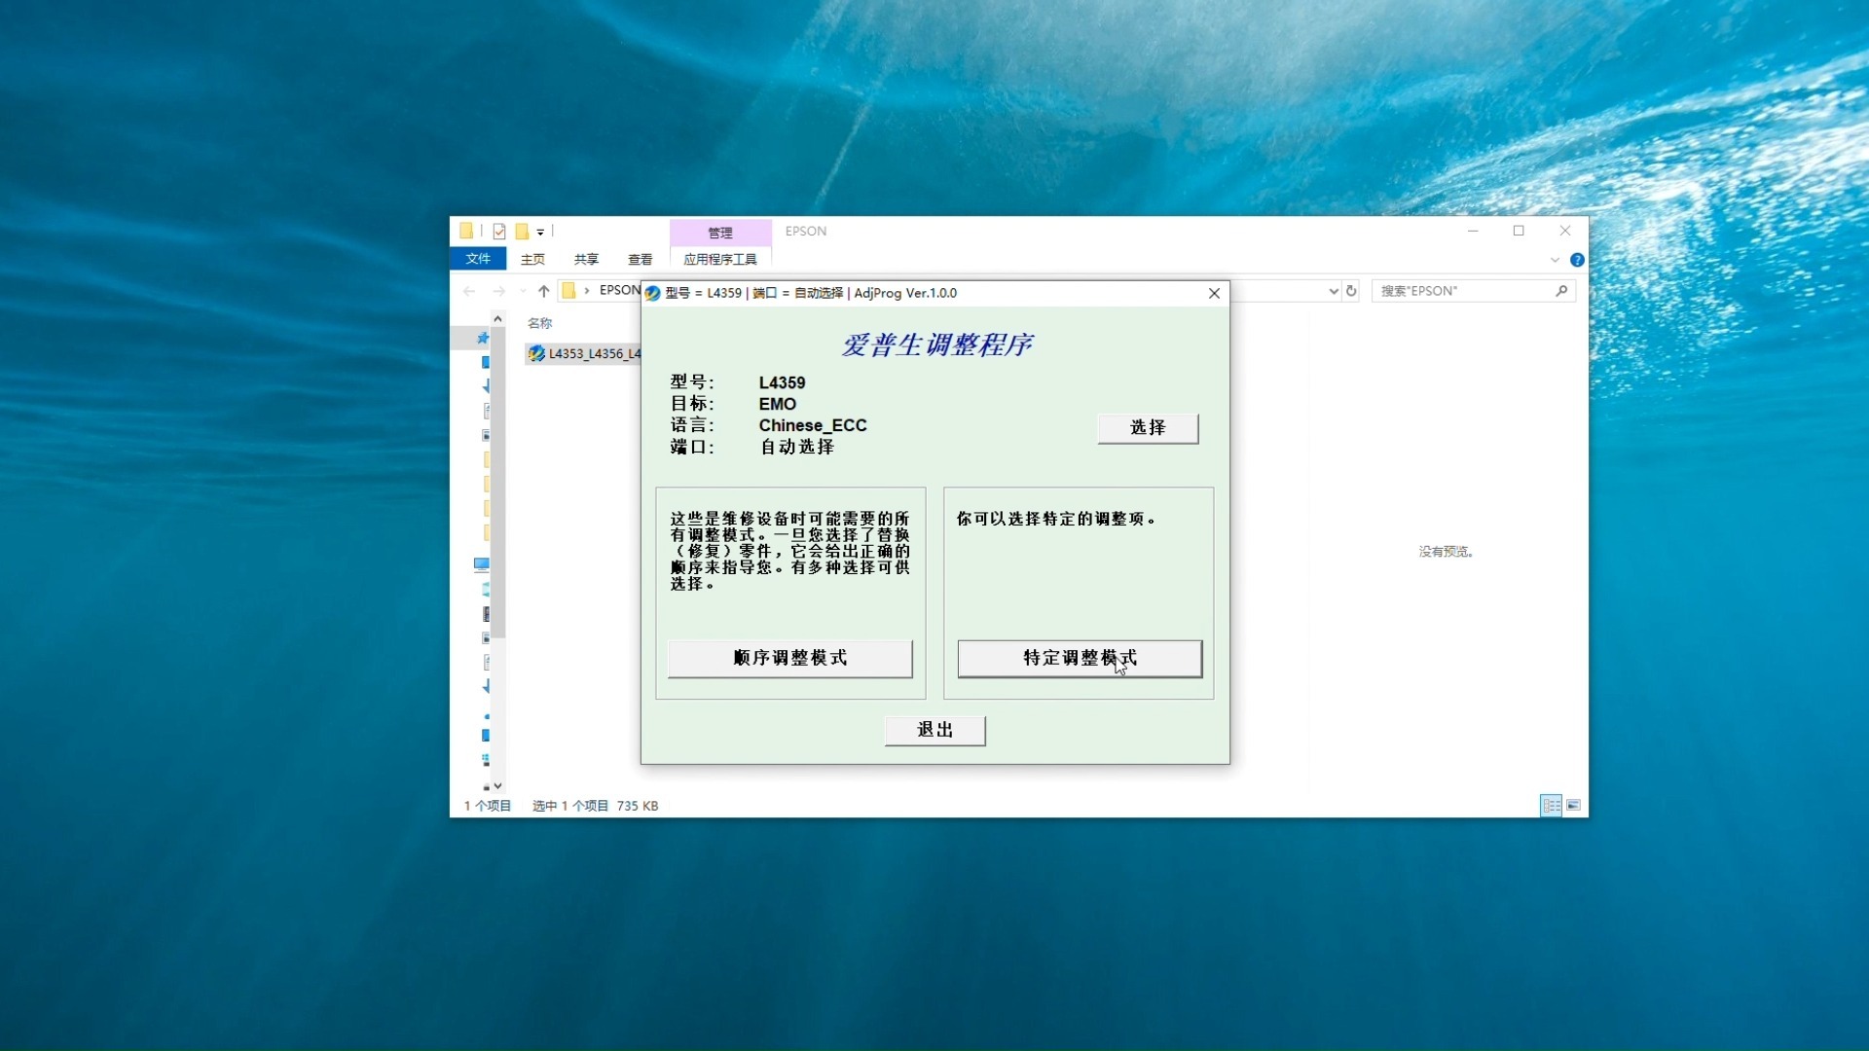Click the magnifier search icon
The height and width of the screenshot is (1051, 1869).
coord(1561,291)
